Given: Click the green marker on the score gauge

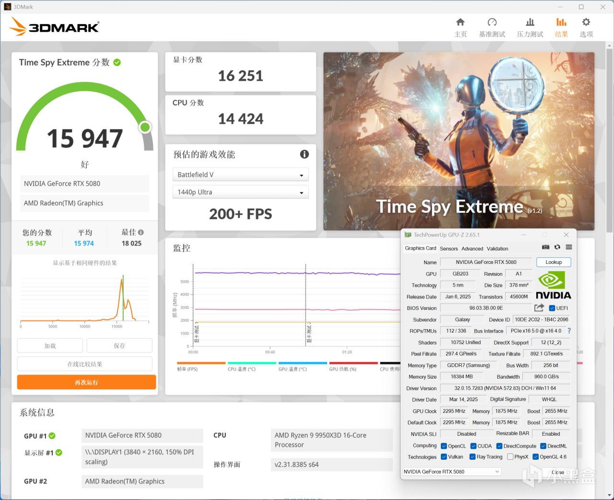Looking at the screenshot, I should 145,127.
